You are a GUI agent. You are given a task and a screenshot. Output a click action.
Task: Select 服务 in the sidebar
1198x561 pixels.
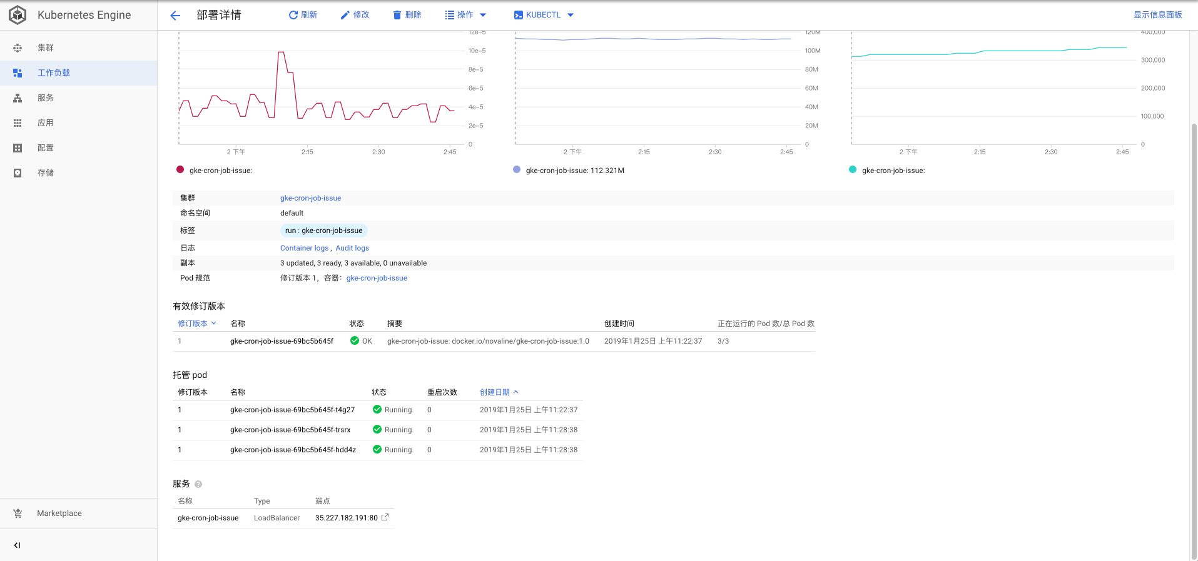coord(79,98)
